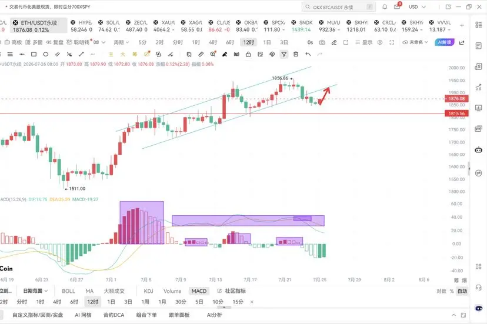This screenshot has height=324, width=487.
Task: Collapse the bottom panel with up chevron
Action: (x=453, y=315)
